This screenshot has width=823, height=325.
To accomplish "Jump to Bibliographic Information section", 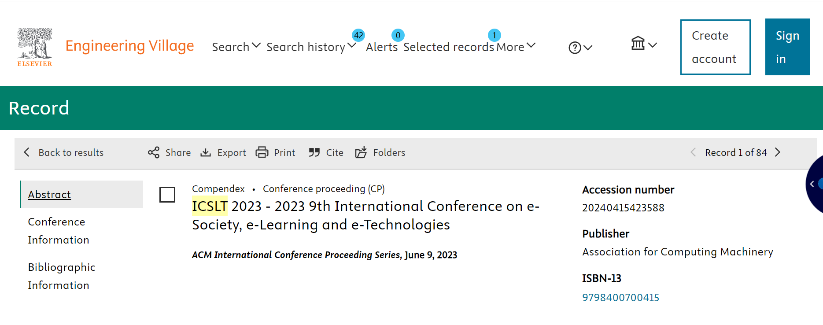I will pos(62,276).
